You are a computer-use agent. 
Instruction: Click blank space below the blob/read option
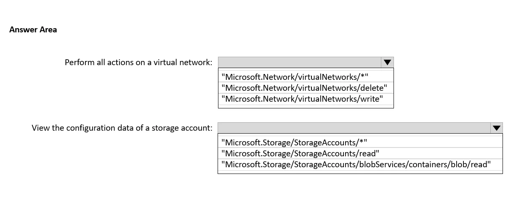click(360, 171)
